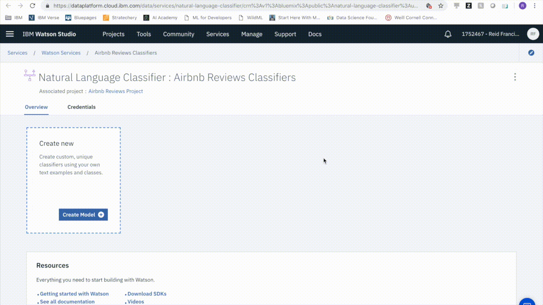Switch to the Overview tab

pos(36,107)
